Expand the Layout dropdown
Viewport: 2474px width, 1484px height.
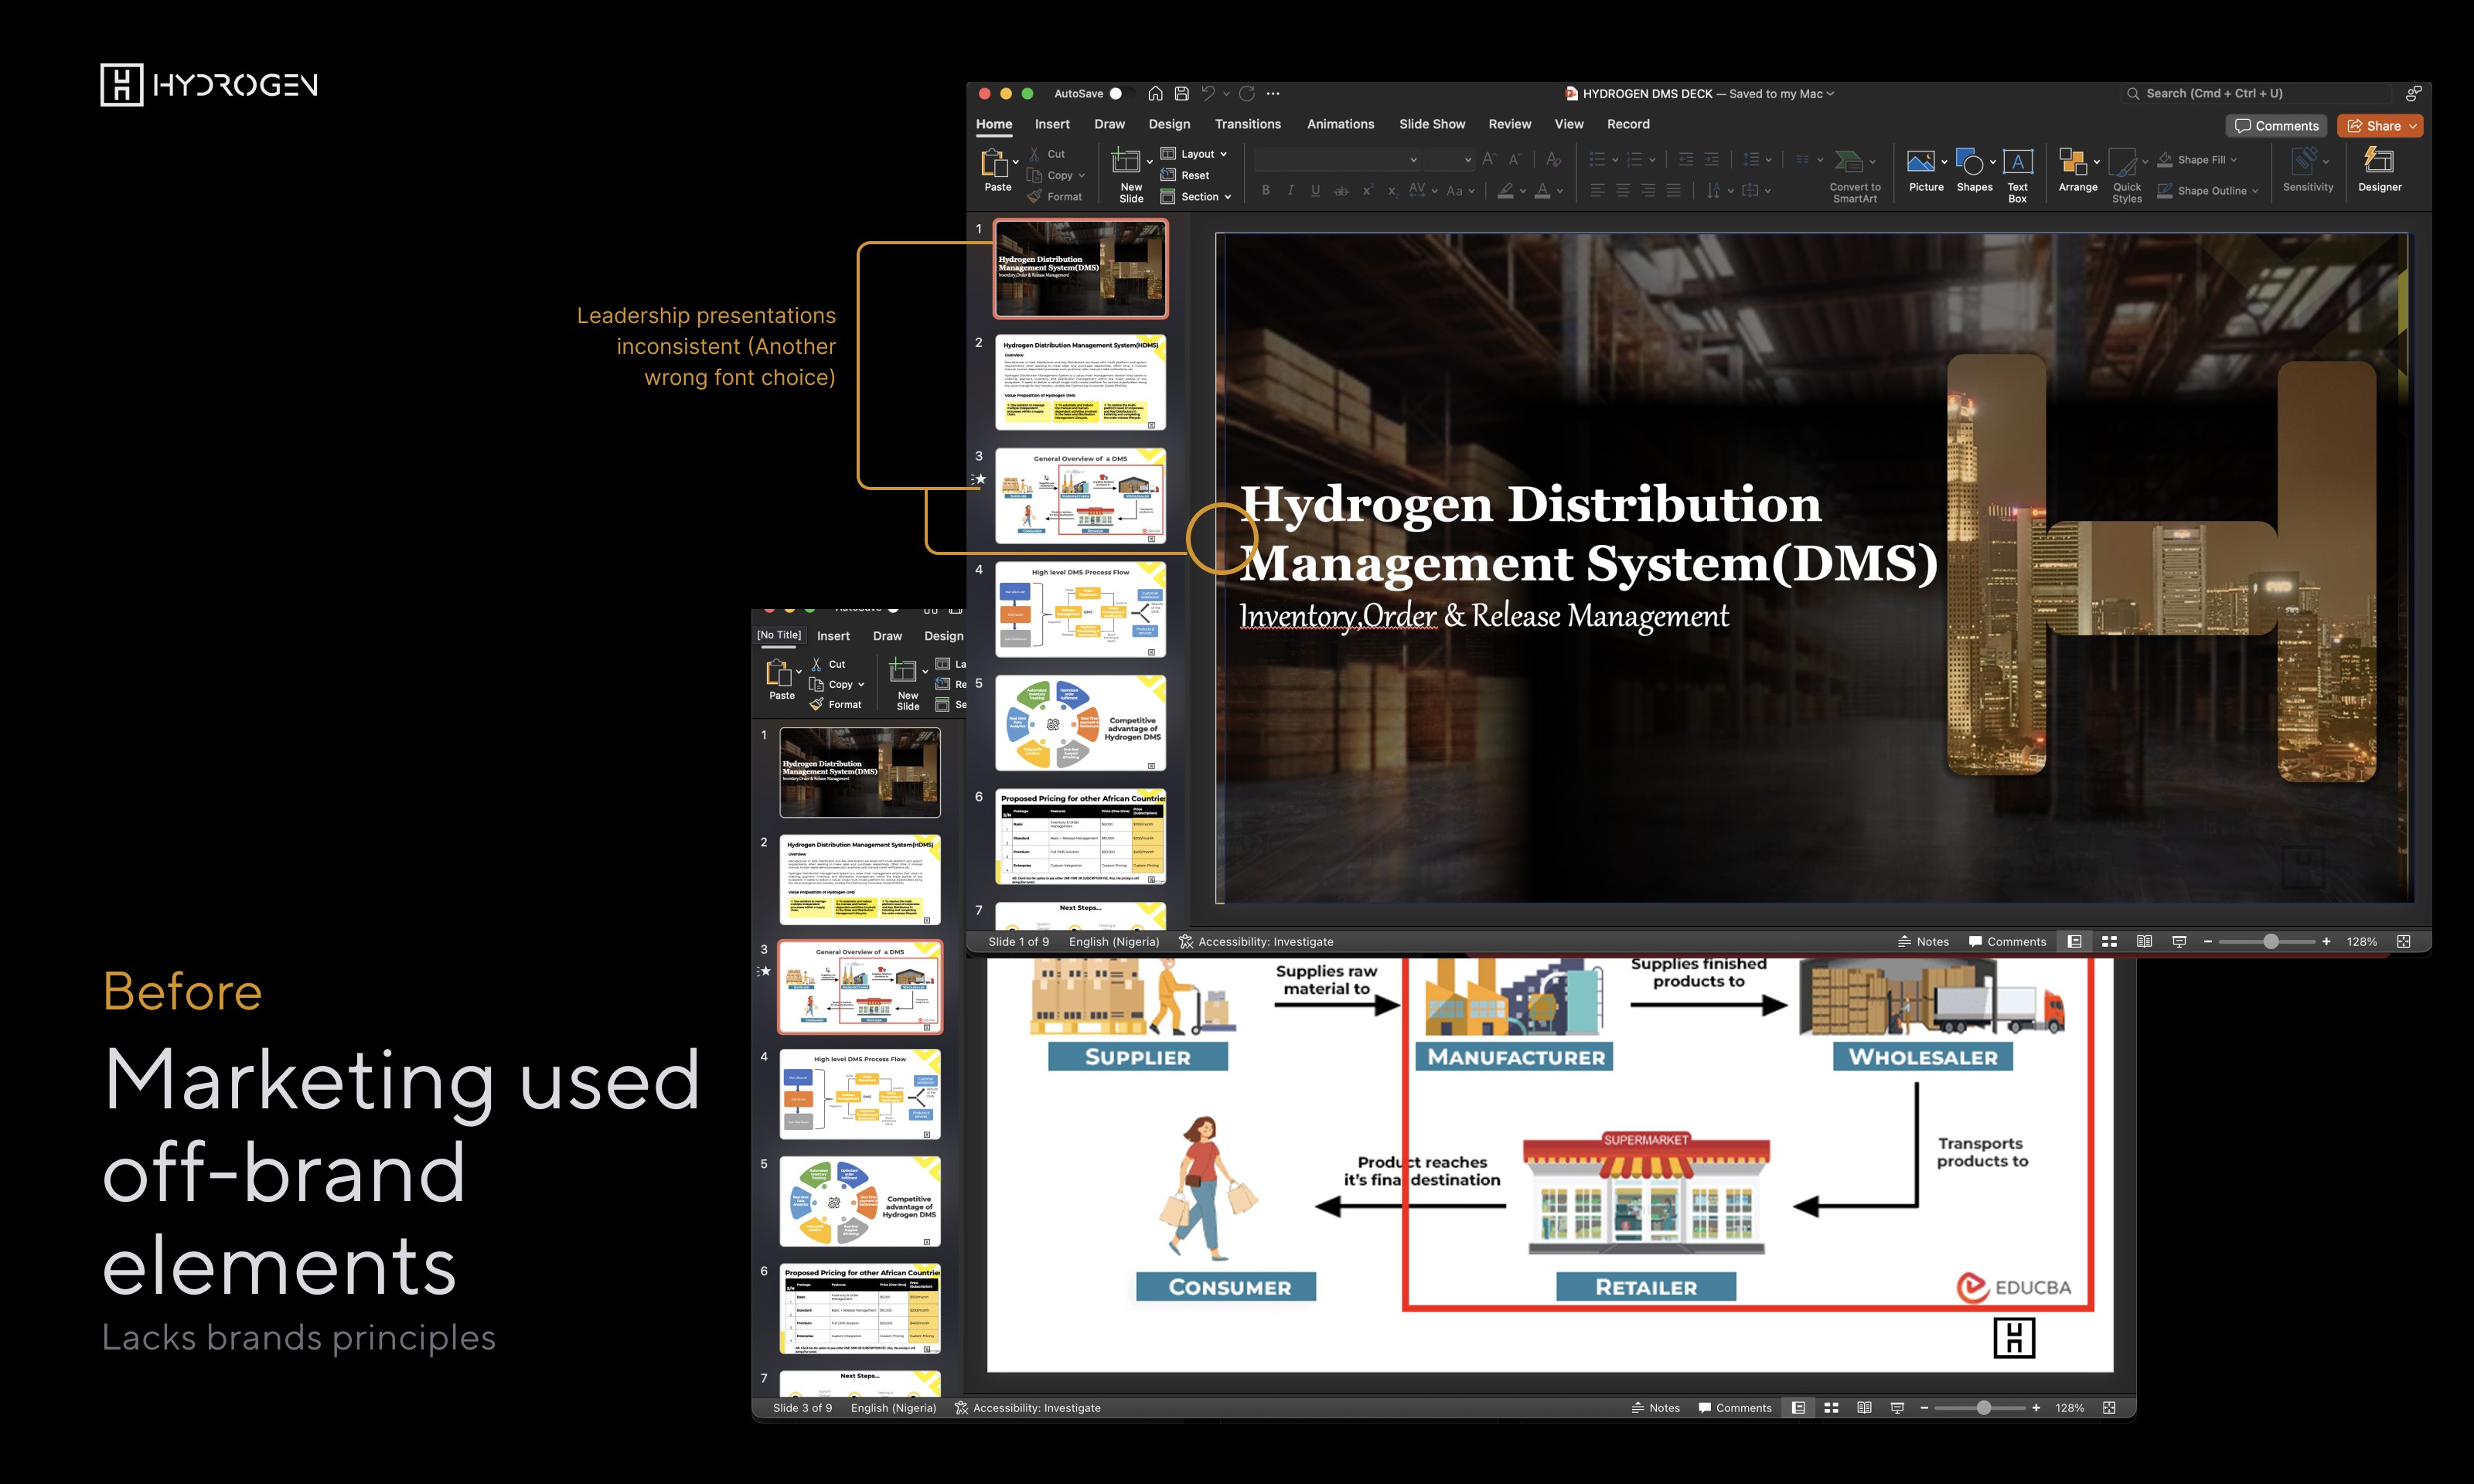click(1193, 154)
